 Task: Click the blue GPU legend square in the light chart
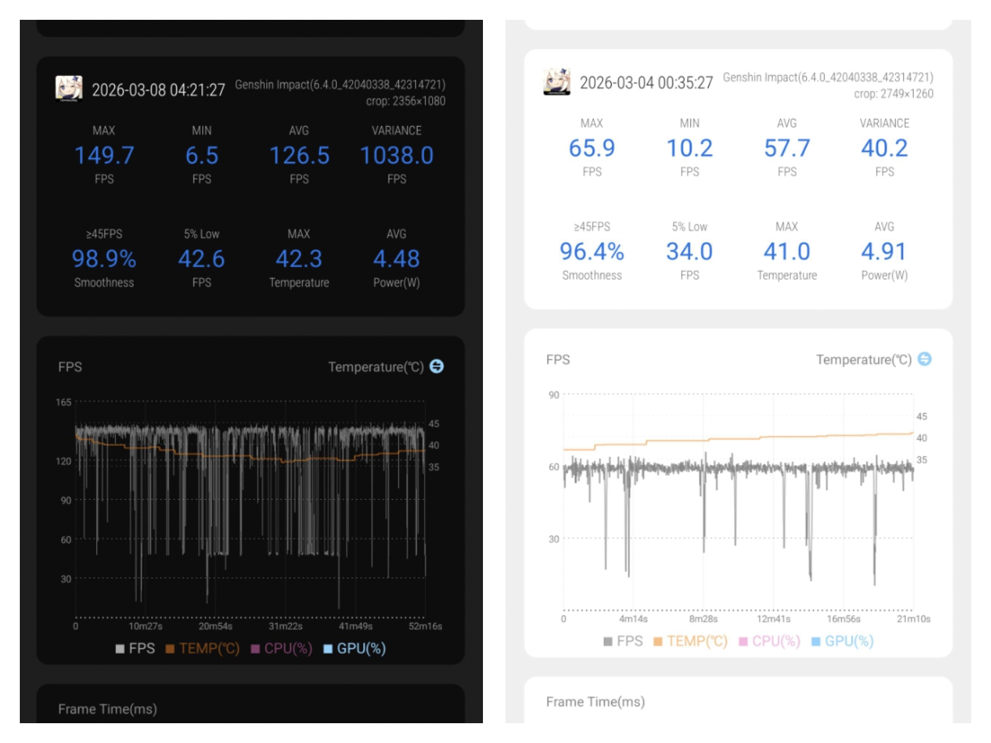click(815, 641)
